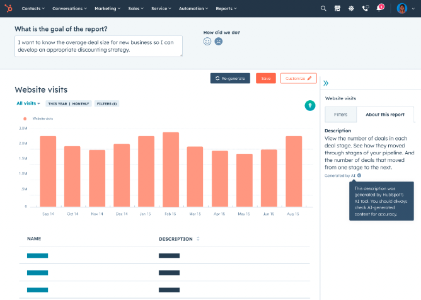This screenshot has height=300, width=421.
Task: Click the AI-generated info icon
Action: [359, 176]
